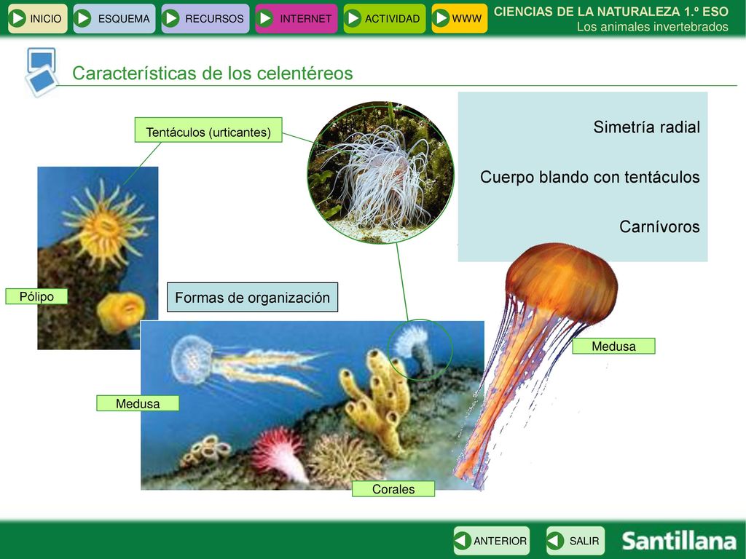
Task: Go back using the ANTERIOR label
Action: (x=500, y=541)
